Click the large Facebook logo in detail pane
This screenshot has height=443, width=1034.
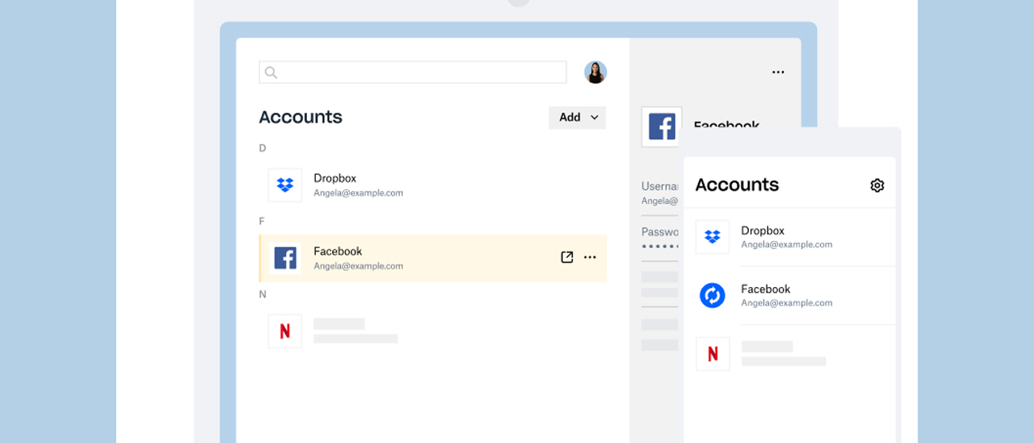pyautogui.click(x=662, y=127)
